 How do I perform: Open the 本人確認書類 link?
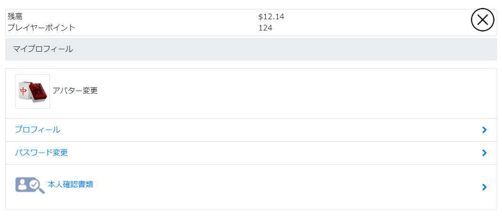(x=71, y=184)
